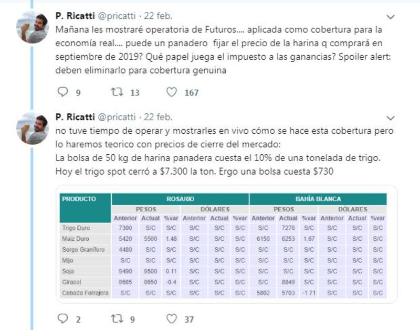Open the 22 feb. timestamp of first tweet
Image resolution: width=420 pixels, height=330 pixels.
(x=158, y=16)
